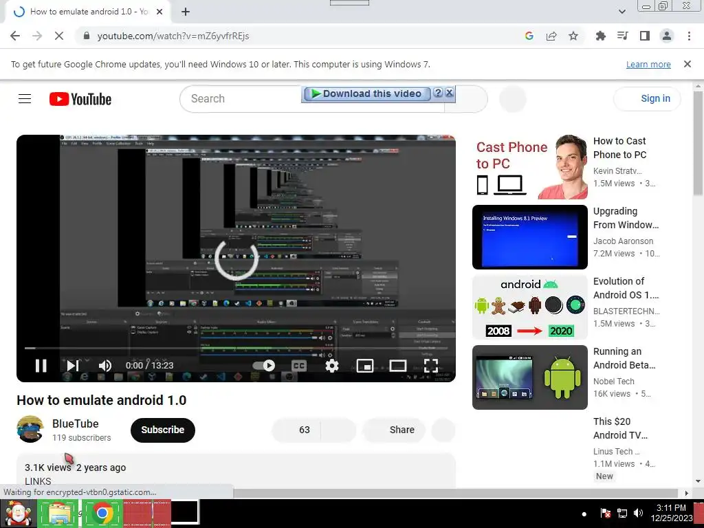Open the Extensions puzzle menu
Viewport: 704px width, 528px height.
600,36
